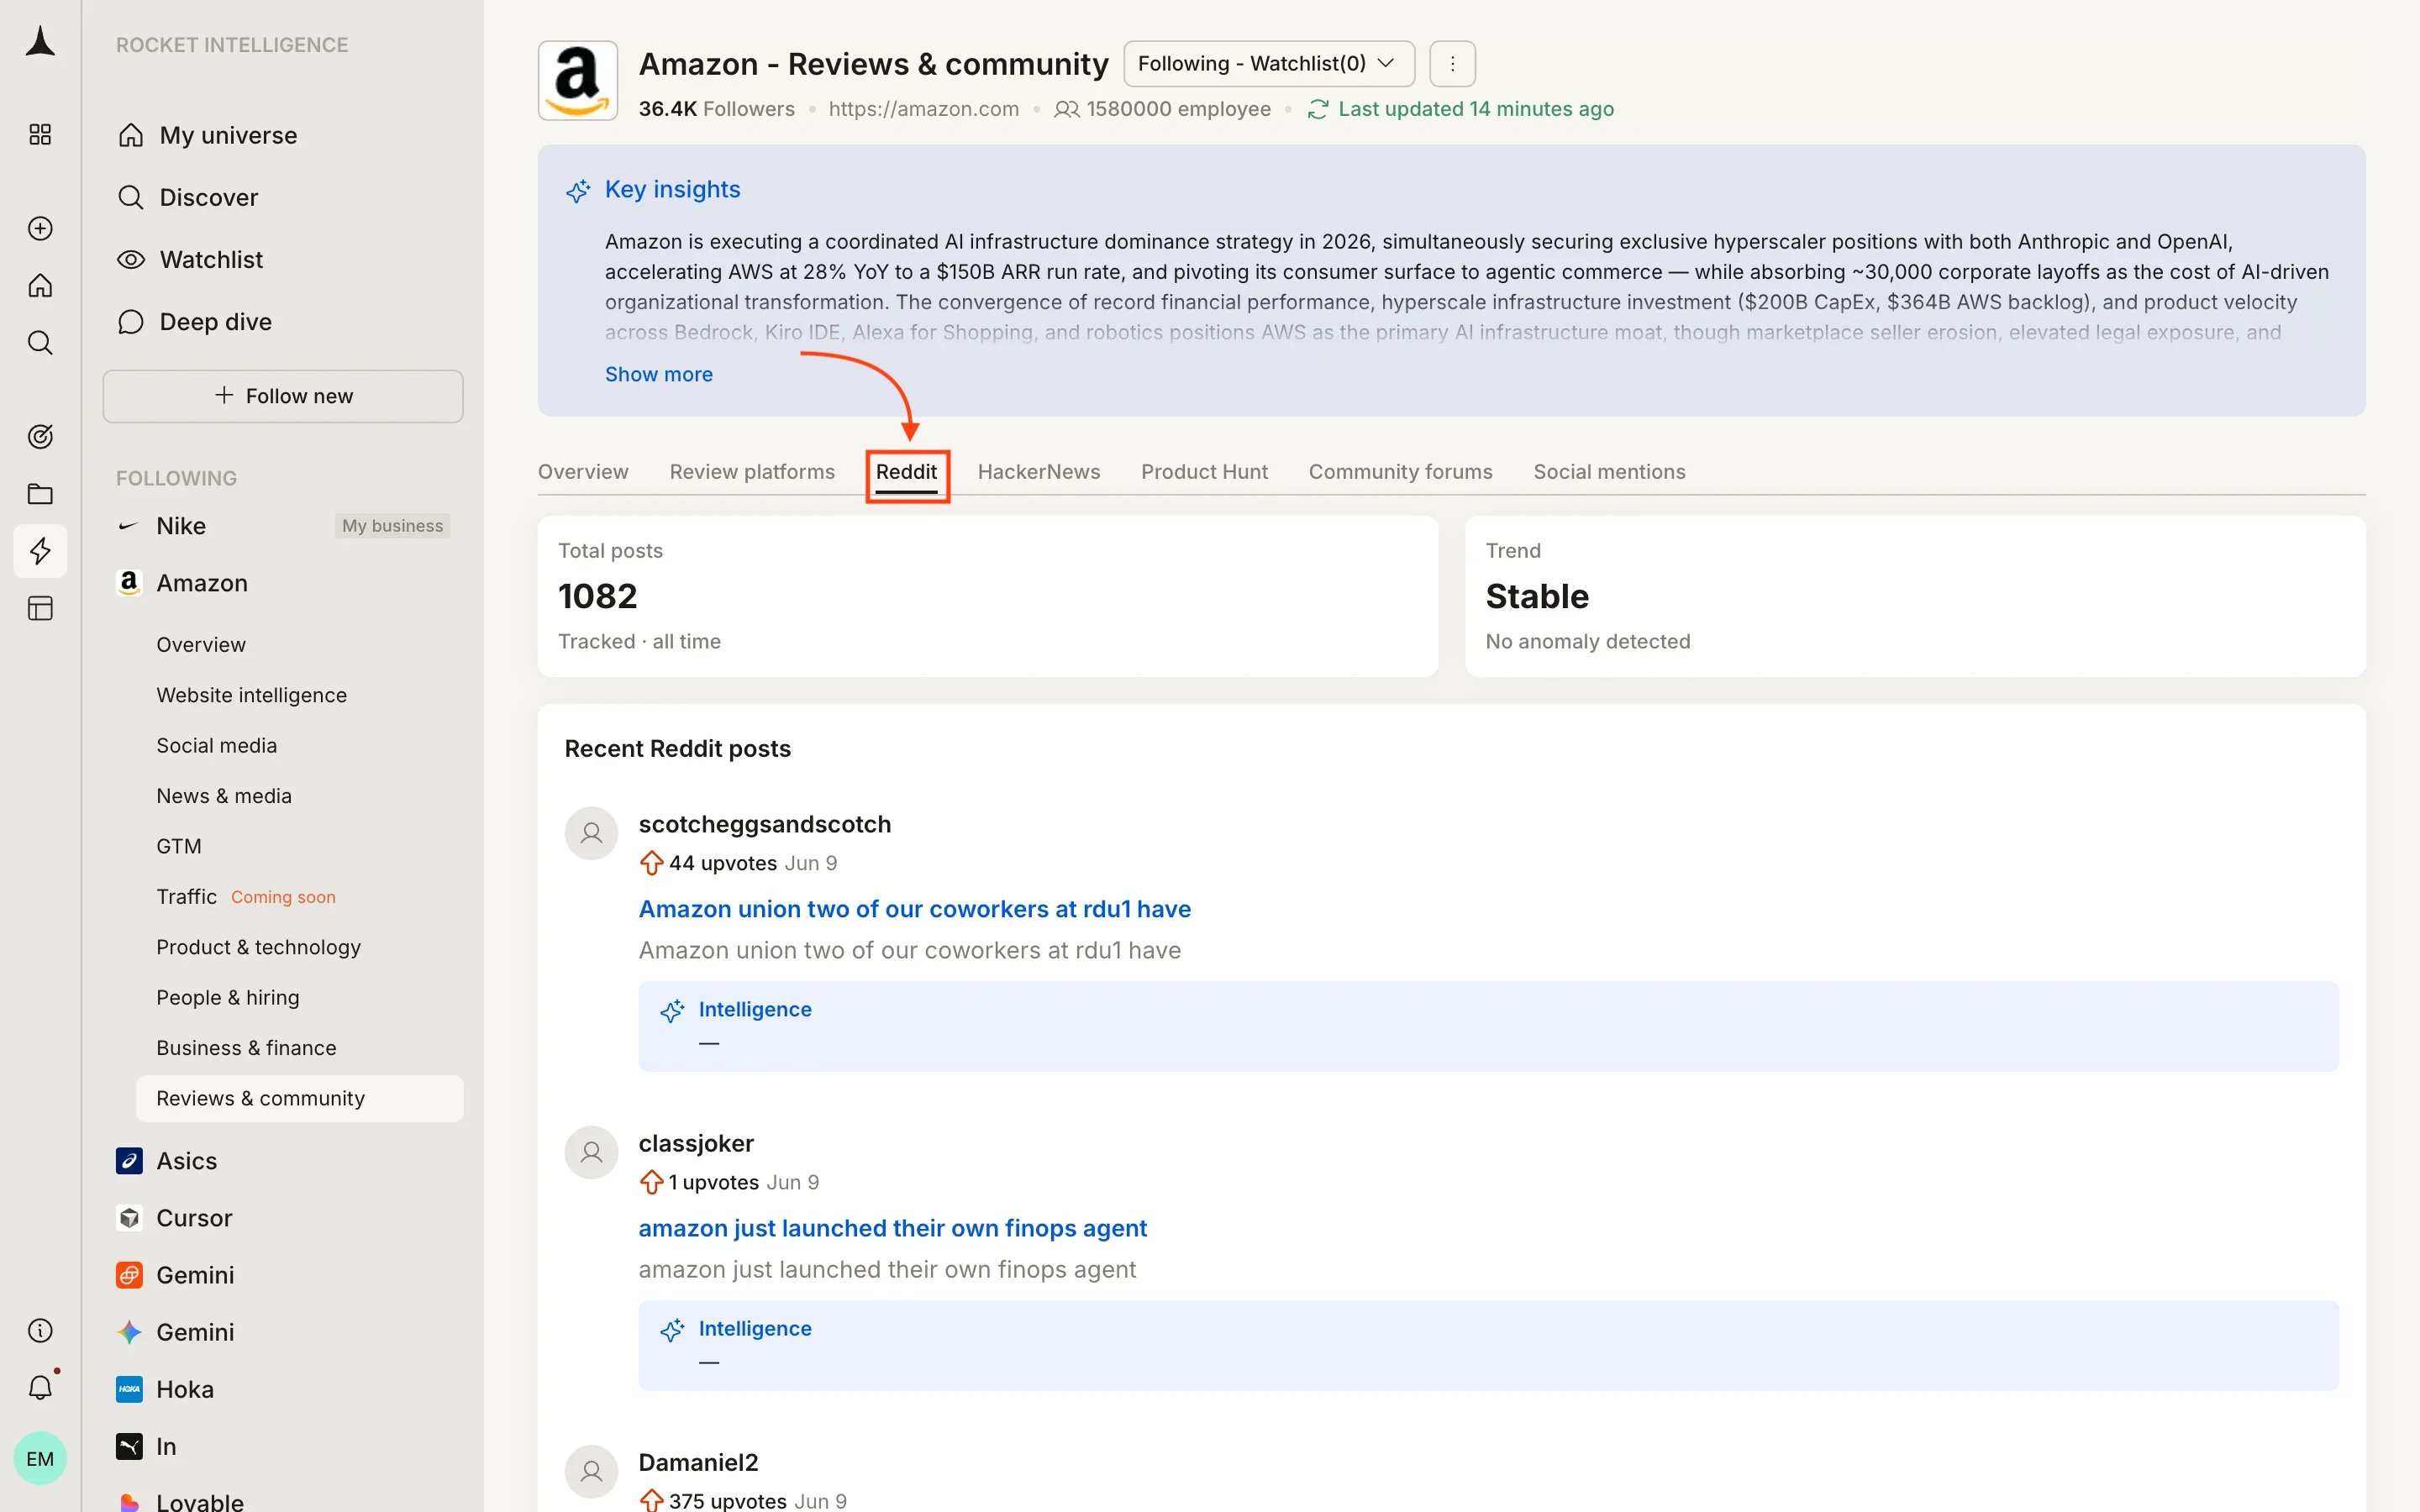The image size is (2420, 1512).
Task: Click the Rocket logo icon in left rail
Action: point(40,42)
